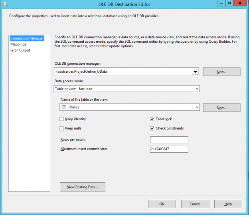Open the Error Output page
Image resolution: width=249 pixels, height=215 pixels.
20,50
